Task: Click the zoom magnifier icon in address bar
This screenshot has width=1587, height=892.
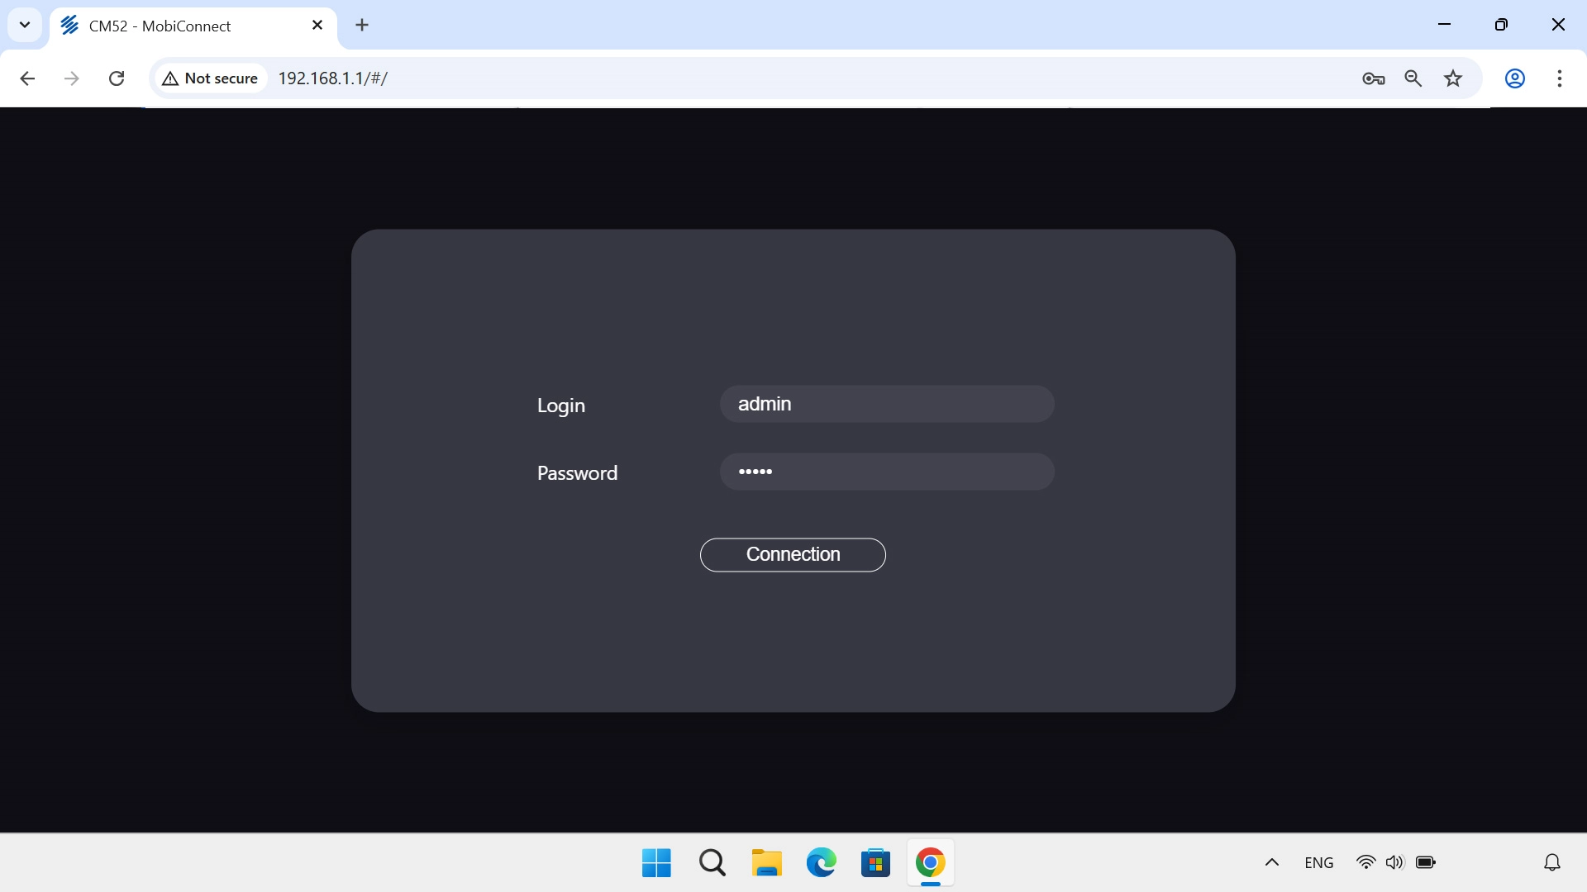Action: click(x=1413, y=78)
